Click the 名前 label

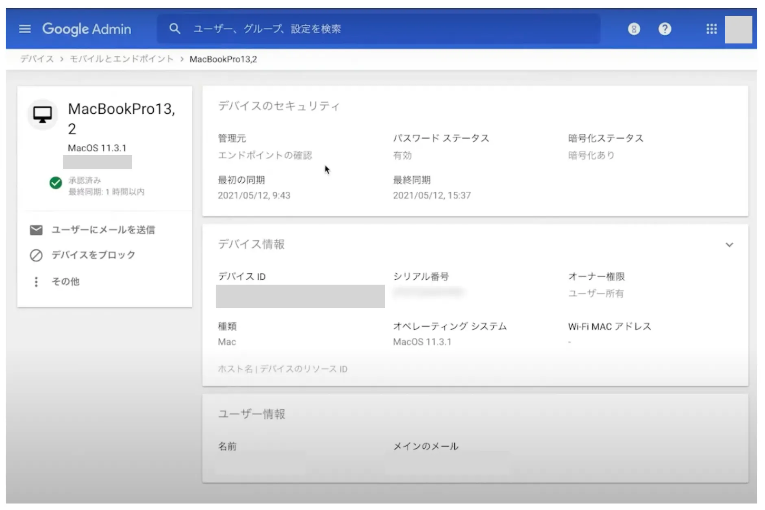[227, 447]
